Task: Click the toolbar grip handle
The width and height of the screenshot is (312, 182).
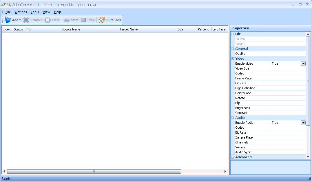Action: click(x=3, y=20)
